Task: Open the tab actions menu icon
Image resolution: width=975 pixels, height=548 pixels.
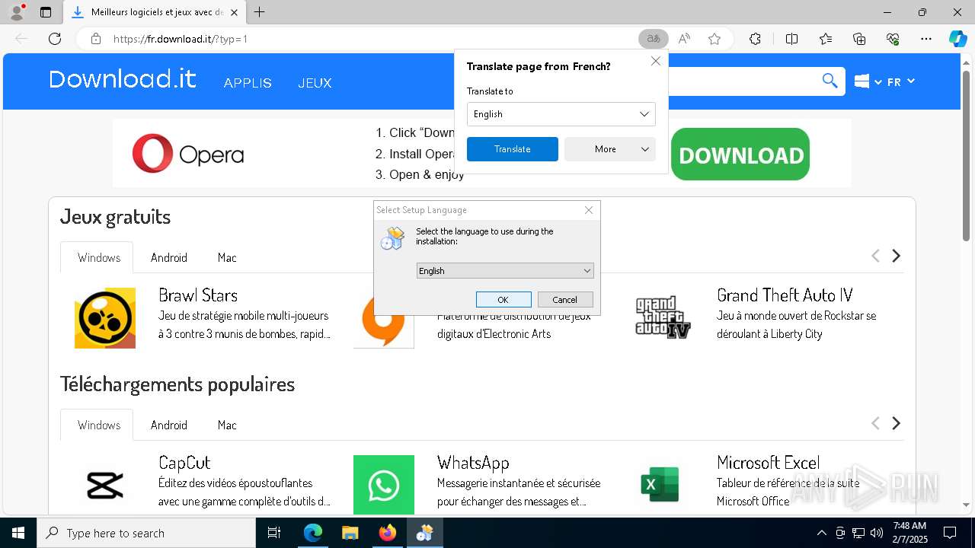Action: [x=46, y=12]
